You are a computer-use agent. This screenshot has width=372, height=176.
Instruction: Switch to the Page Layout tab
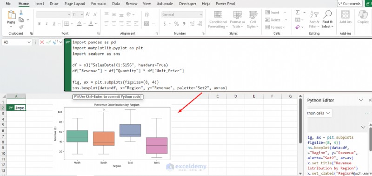(75, 4)
